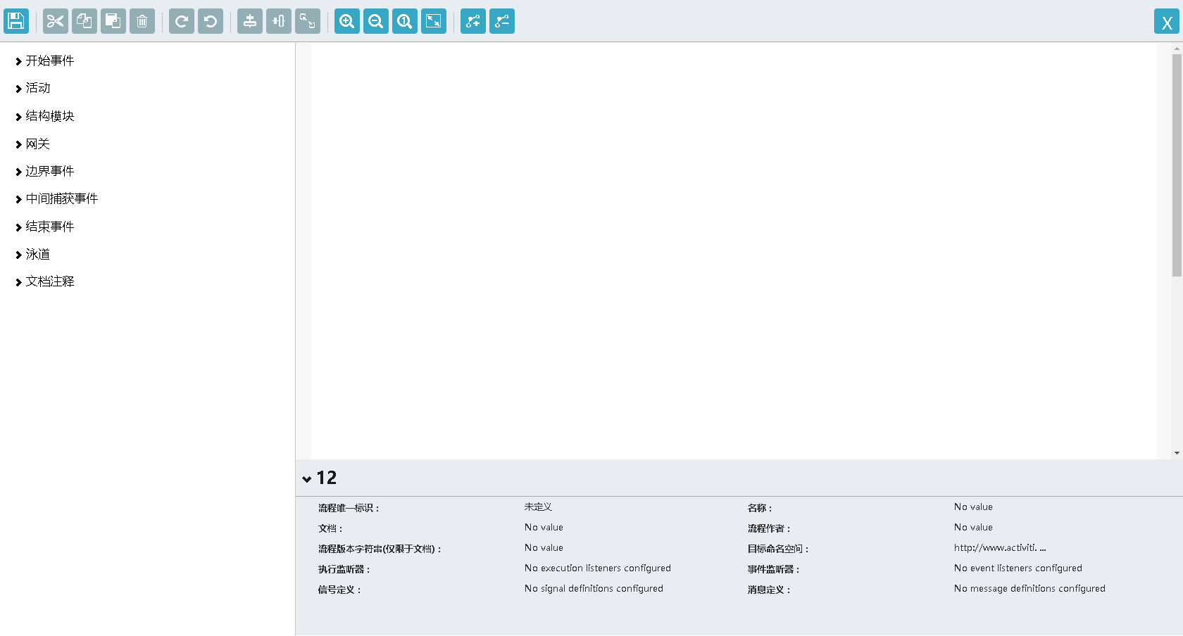Image resolution: width=1183 pixels, height=636 pixels.
Task: Click the Paste icon
Action: (x=113, y=21)
